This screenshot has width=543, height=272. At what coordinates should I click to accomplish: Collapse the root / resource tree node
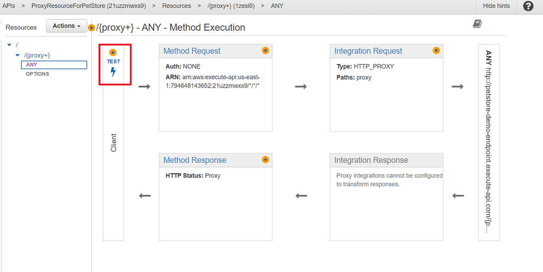10,45
